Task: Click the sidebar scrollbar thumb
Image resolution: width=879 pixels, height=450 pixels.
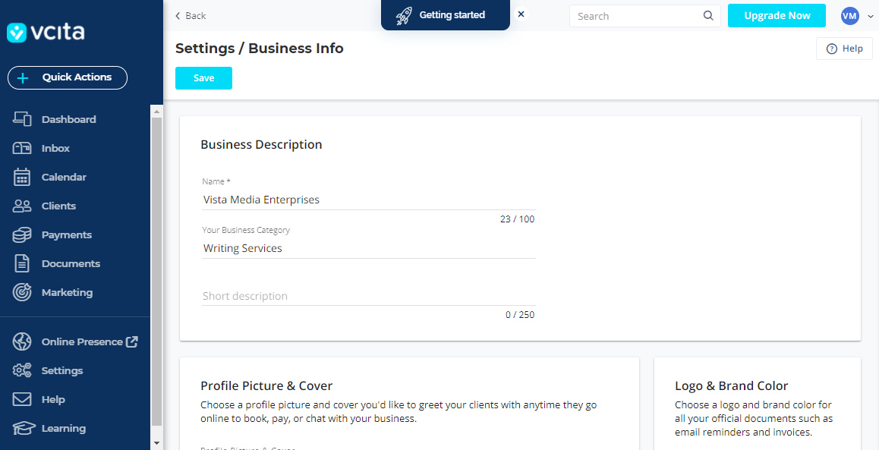Action: tap(156, 272)
